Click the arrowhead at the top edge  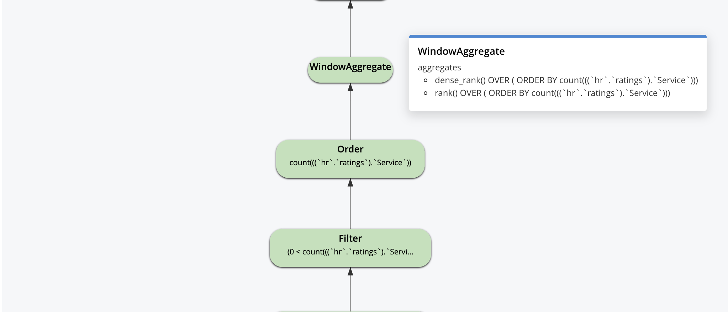tap(350, 4)
